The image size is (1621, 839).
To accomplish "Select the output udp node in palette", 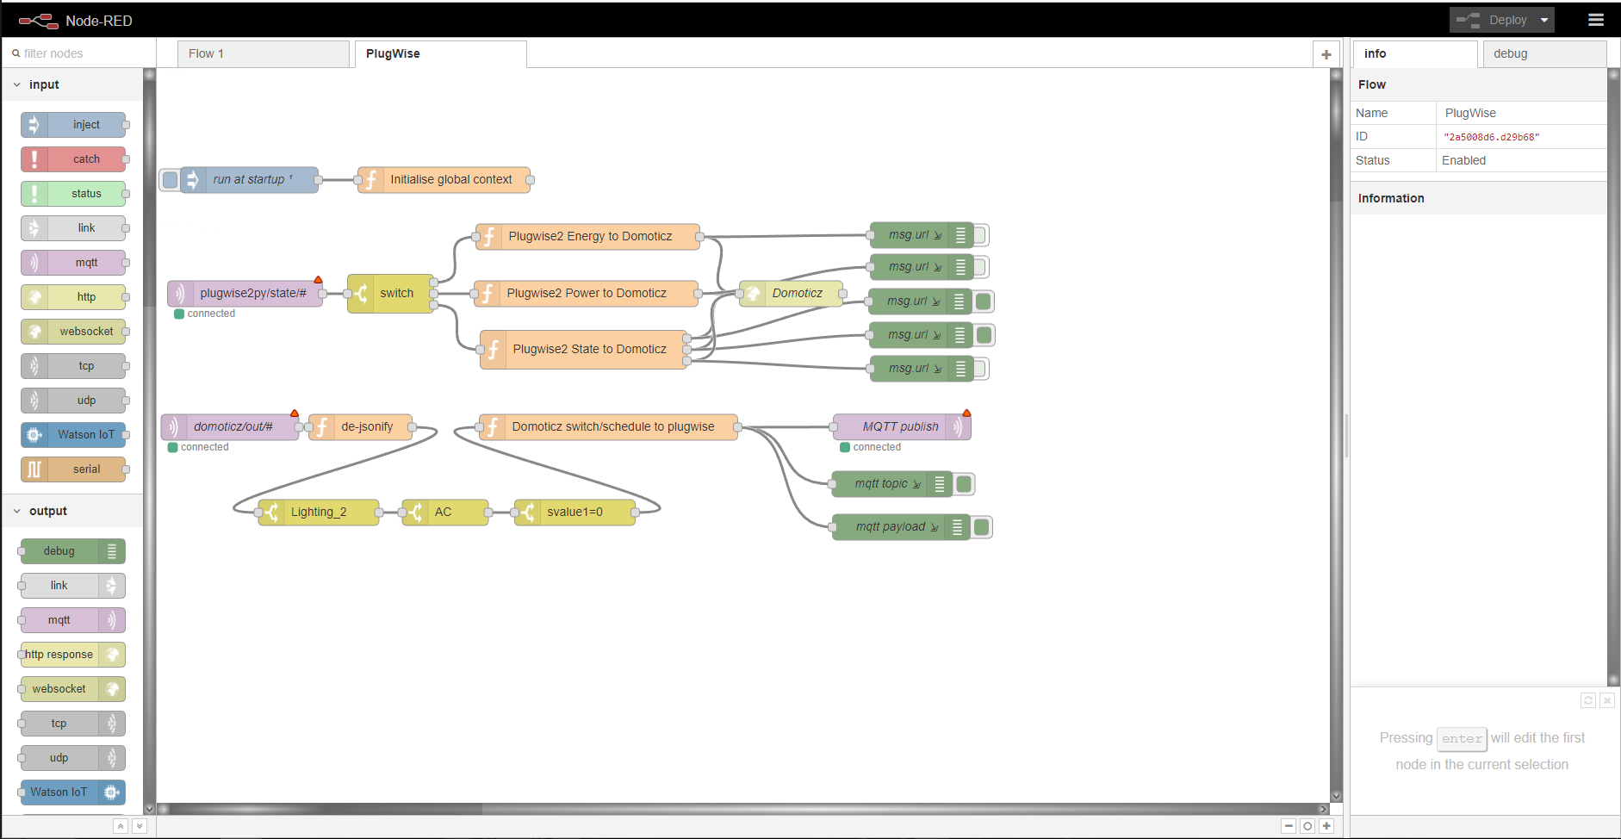I will click(x=73, y=758).
